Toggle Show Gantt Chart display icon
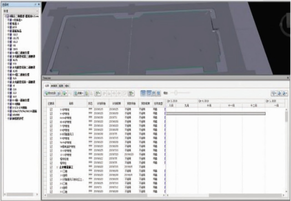The width and height of the screenshot is (291, 201). click(143, 93)
